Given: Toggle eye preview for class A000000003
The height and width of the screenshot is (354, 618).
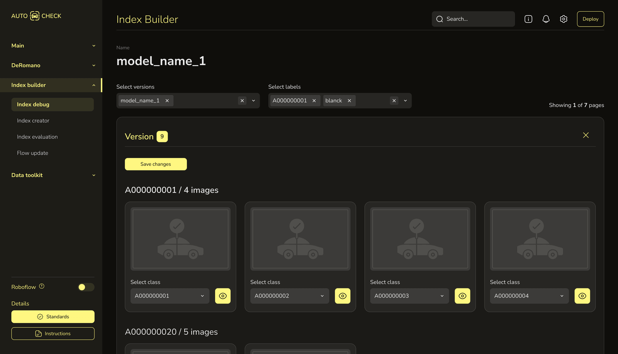Looking at the screenshot, I should pyautogui.click(x=462, y=296).
